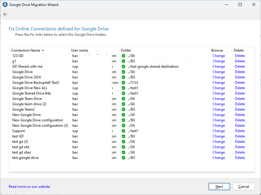Screen dimensions: 261x195
Task: Click the status icon beside "New Google Drive"
Action: tap(123, 115)
